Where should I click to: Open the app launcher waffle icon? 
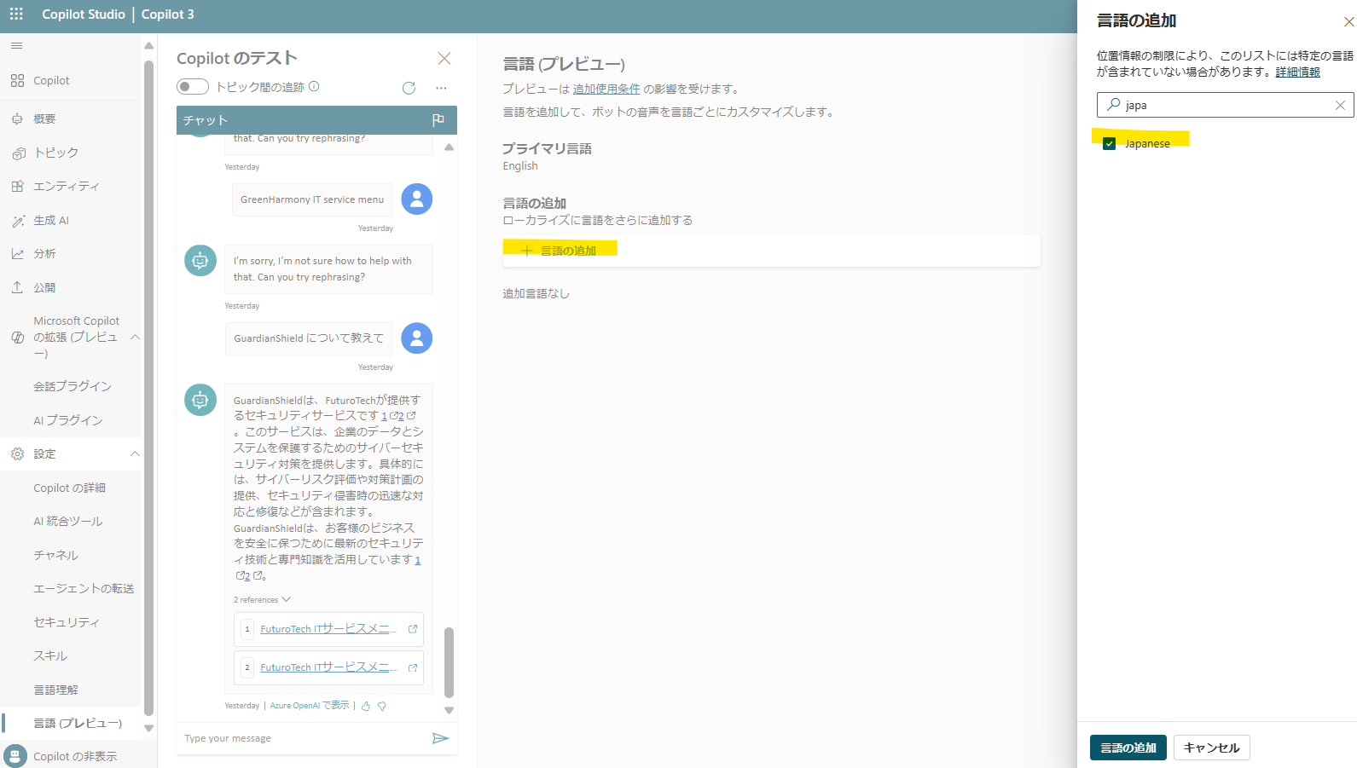coord(16,14)
